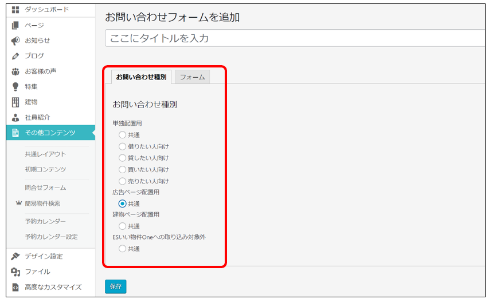Click the person icon for 社員紹介

click(15, 117)
